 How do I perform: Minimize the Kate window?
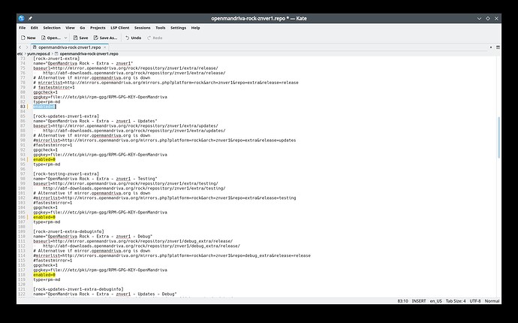tap(480, 19)
